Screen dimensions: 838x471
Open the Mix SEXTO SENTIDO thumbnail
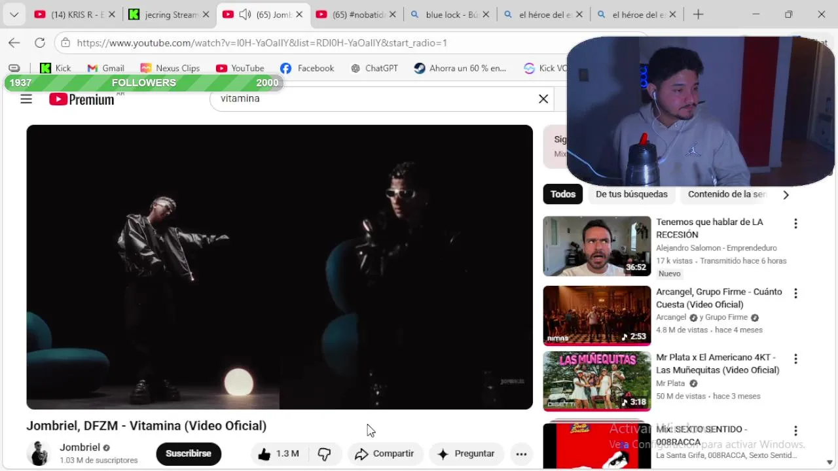(597, 445)
